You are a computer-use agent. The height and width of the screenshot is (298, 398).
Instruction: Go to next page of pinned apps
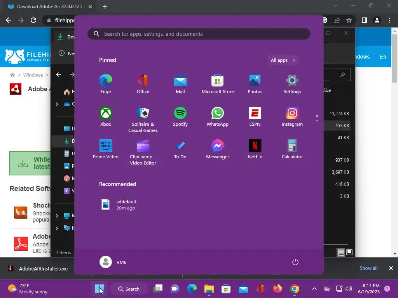tap(317, 121)
